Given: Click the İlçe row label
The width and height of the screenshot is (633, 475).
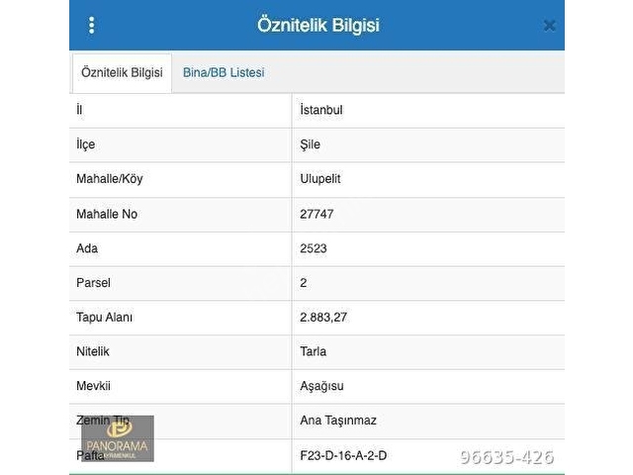Looking at the screenshot, I should 86,144.
